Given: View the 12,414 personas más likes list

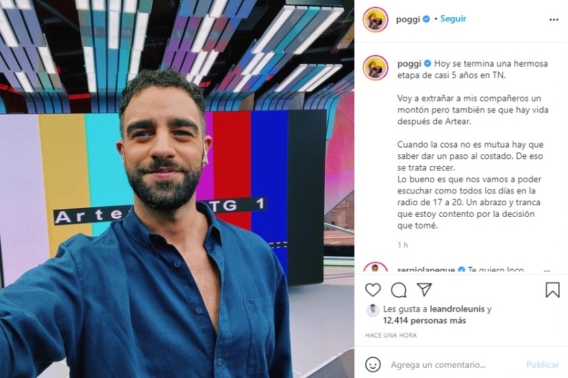Looking at the screenshot, I should [425, 320].
